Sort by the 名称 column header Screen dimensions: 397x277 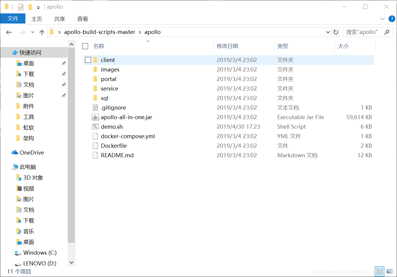coord(99,46)
